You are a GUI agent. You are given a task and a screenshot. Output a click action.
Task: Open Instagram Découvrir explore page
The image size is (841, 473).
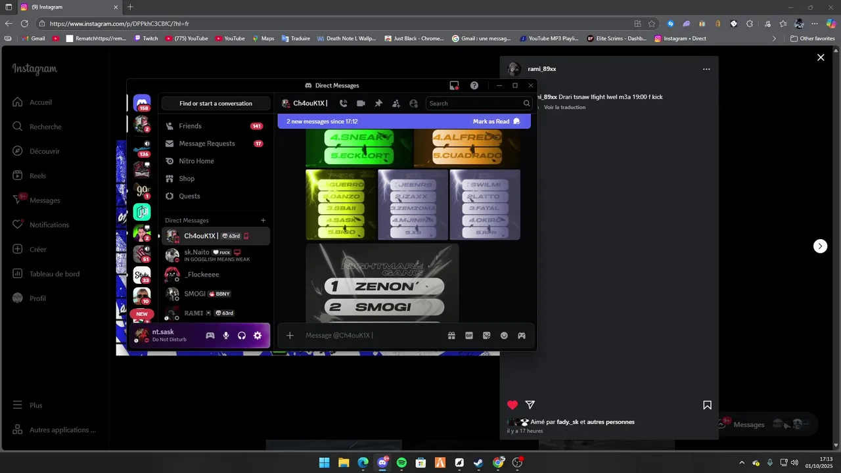click(37, 151)
